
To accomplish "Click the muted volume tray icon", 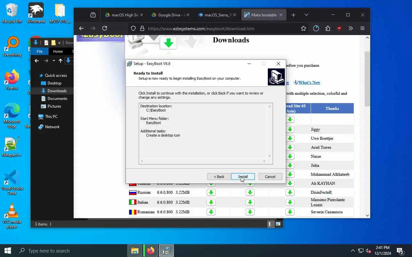I will click(369, 251).
